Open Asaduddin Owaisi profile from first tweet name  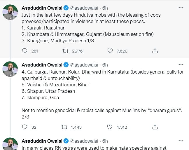point(42,7)
